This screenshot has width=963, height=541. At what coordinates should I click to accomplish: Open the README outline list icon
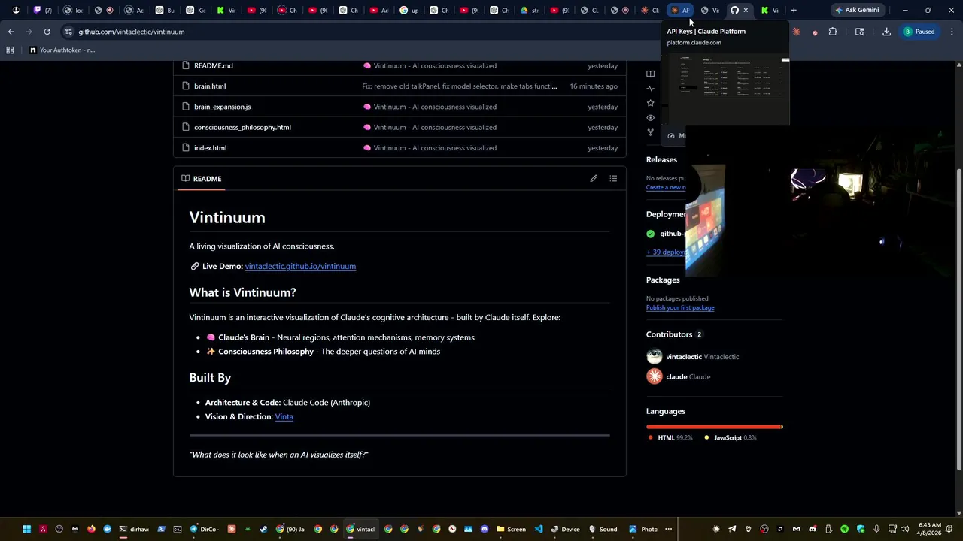(613, 178)
